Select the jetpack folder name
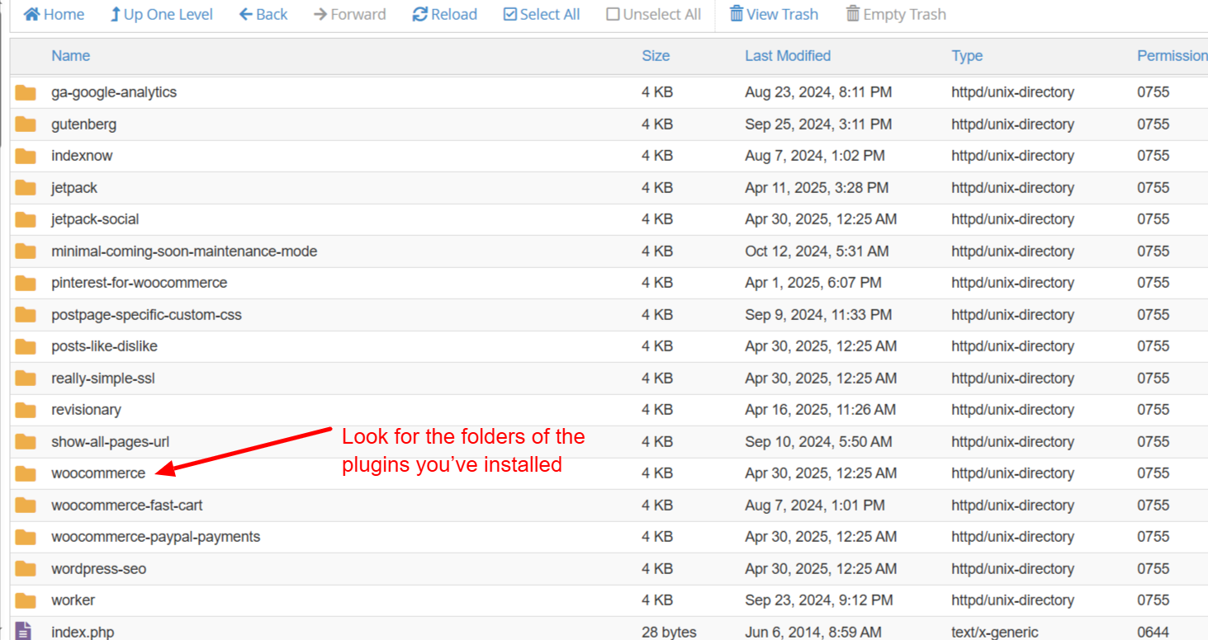This screenshot has width=1208, height=640. [74, 187]
